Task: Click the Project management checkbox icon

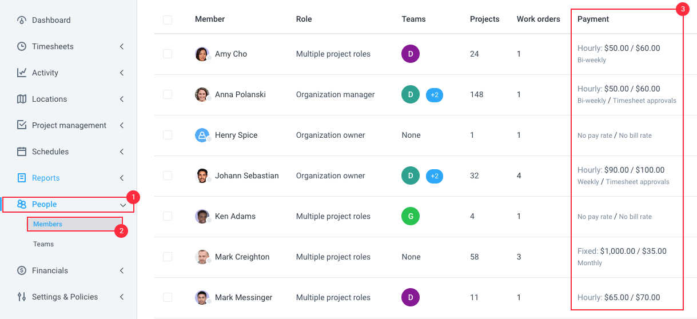Action: click(22, 125)
